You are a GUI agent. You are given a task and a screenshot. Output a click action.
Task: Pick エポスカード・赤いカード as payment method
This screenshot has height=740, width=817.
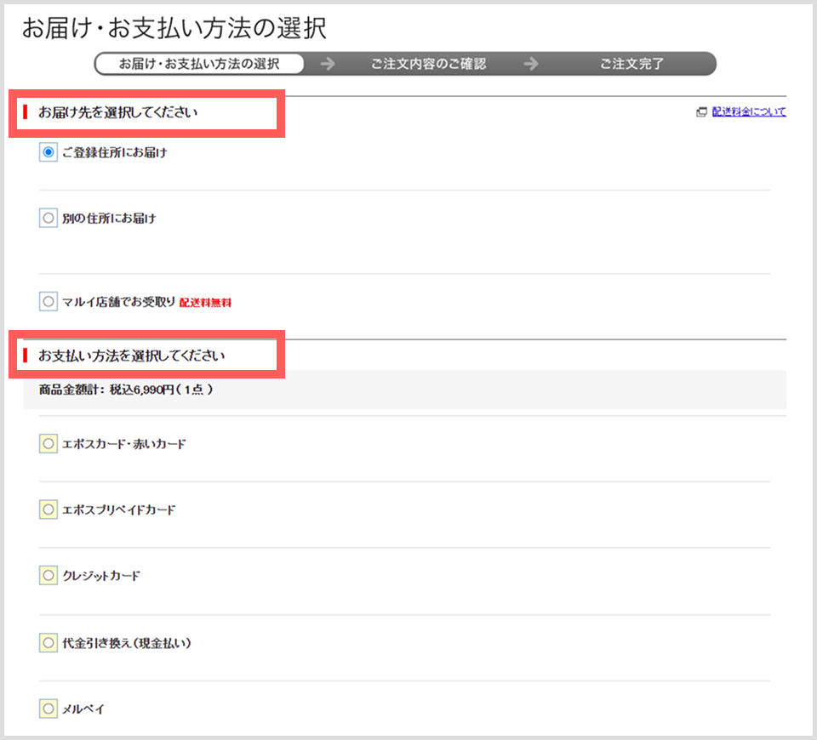coord(49,443)
